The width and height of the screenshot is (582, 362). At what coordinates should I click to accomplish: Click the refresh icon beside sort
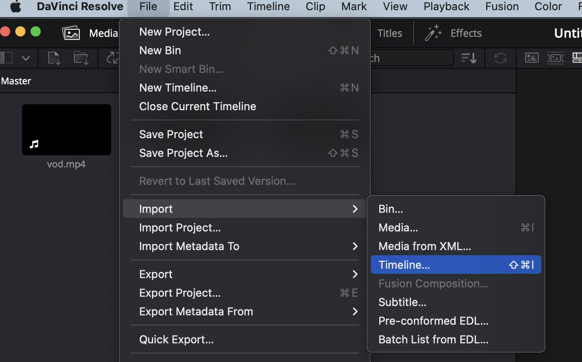click(501, 58)
